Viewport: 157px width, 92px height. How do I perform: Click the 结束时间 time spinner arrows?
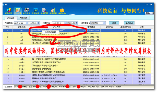[77, 23]
